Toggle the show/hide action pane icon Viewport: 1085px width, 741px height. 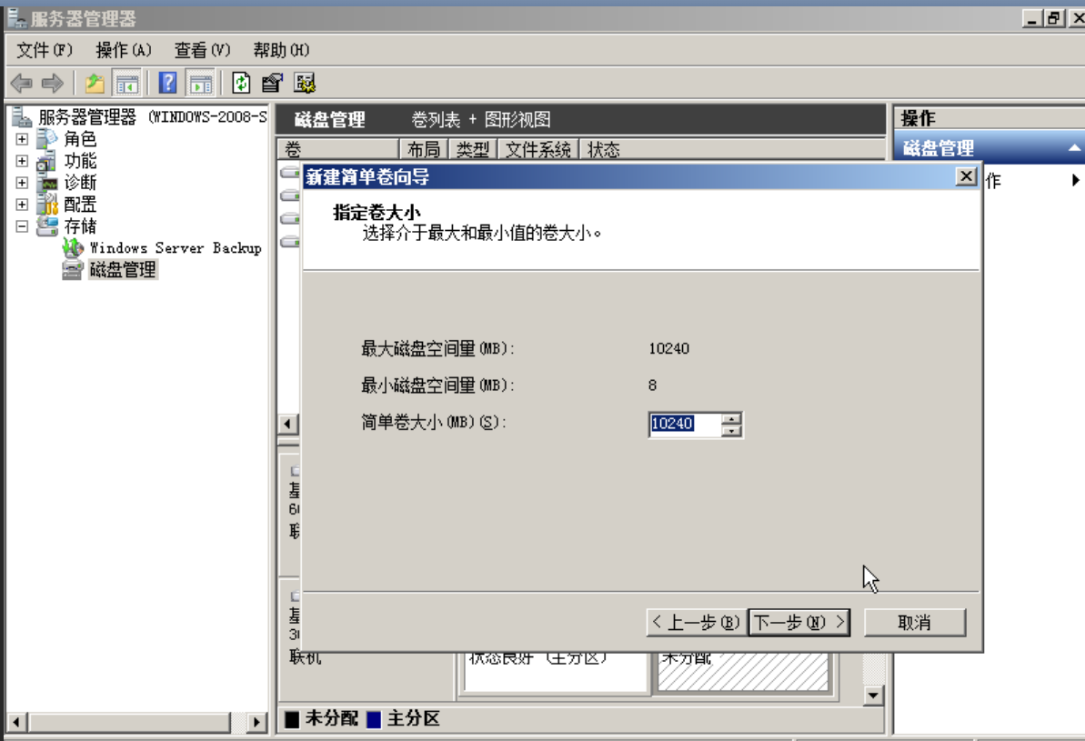201,84
